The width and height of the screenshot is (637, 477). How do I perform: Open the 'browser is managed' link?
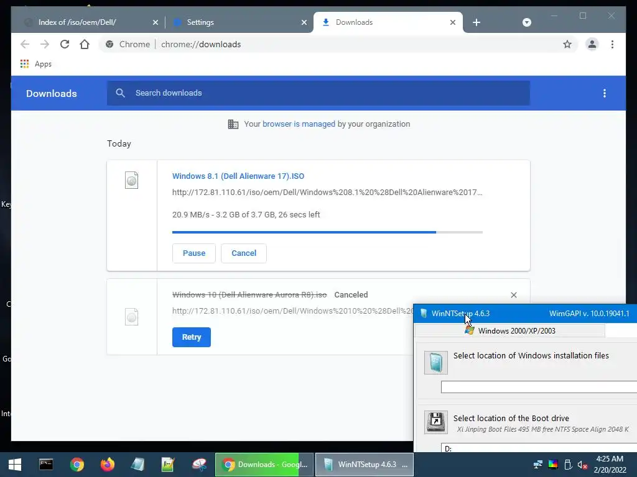tap(299, 124)
